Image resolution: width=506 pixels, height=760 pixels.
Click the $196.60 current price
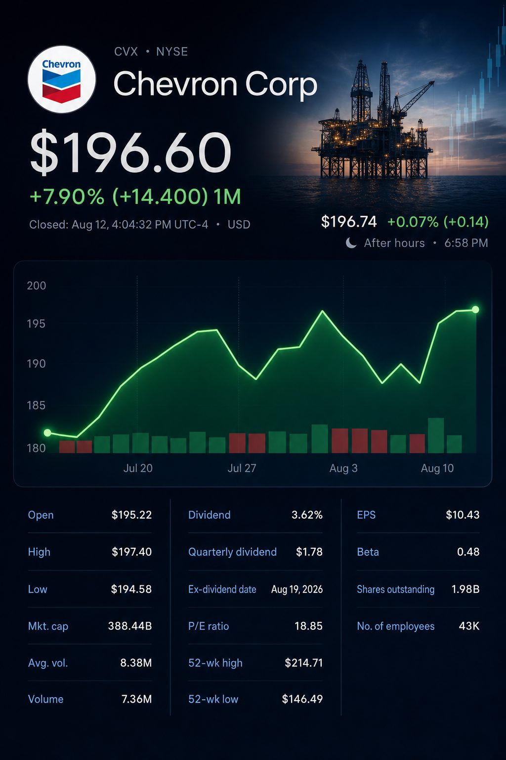tap(131, 152)
